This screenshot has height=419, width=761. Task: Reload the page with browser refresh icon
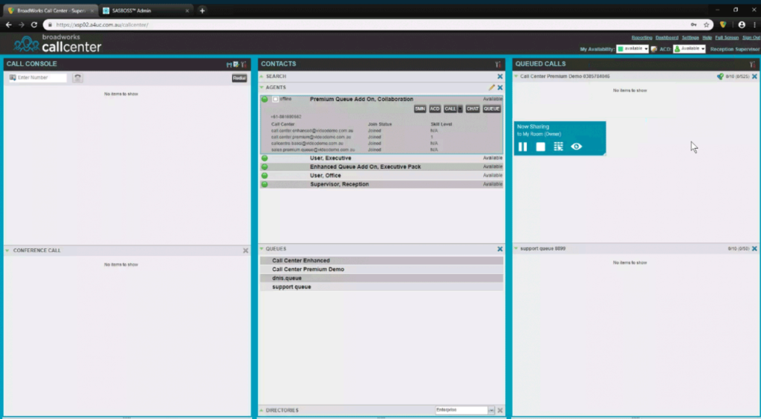tap(34, 25)
